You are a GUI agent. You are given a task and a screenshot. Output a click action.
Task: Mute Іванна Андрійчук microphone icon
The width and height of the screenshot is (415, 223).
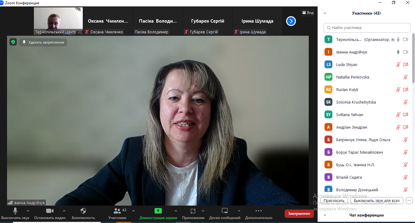click(398, 52)
